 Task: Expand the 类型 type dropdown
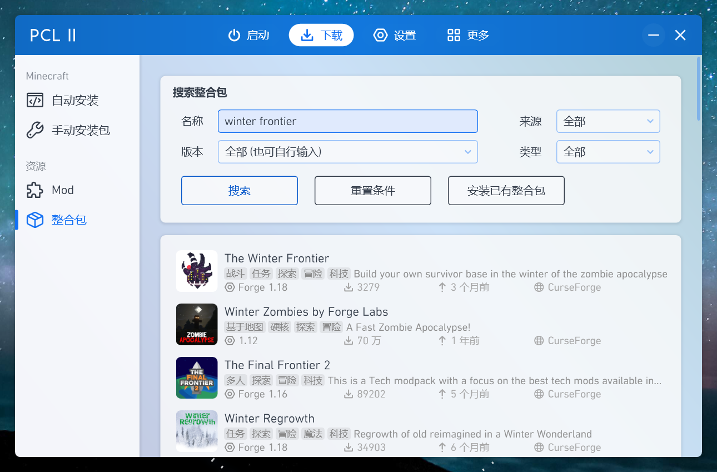click(x=608, y=152)
